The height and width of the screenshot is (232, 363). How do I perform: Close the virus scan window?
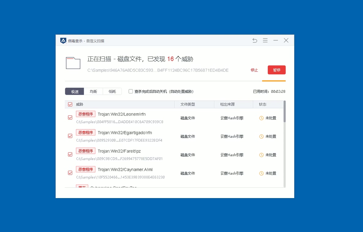pos(286,40)
